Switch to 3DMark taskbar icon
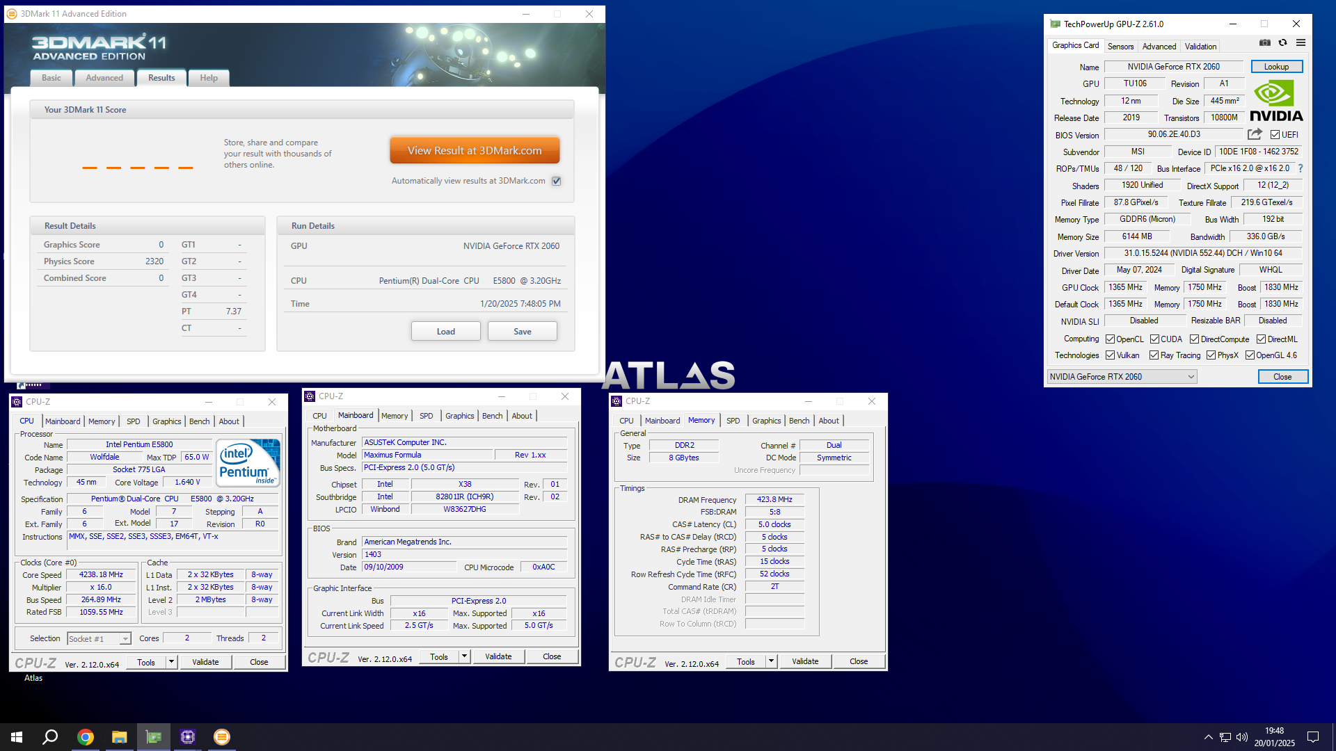 click(222, 737)
